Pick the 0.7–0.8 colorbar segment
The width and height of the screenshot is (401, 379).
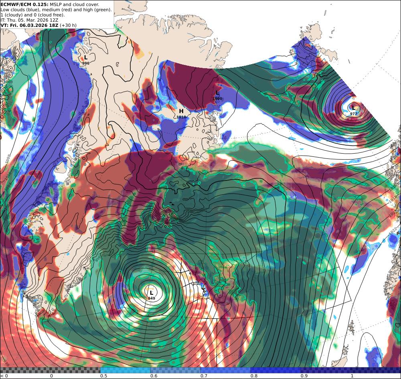pos(225,370)
